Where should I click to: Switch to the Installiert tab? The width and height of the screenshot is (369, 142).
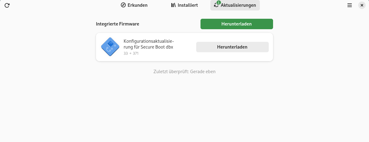coord(188,5)
